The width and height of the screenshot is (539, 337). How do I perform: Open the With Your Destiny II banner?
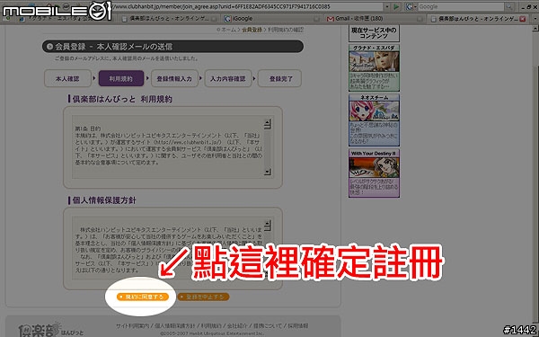tap(374, 173)
